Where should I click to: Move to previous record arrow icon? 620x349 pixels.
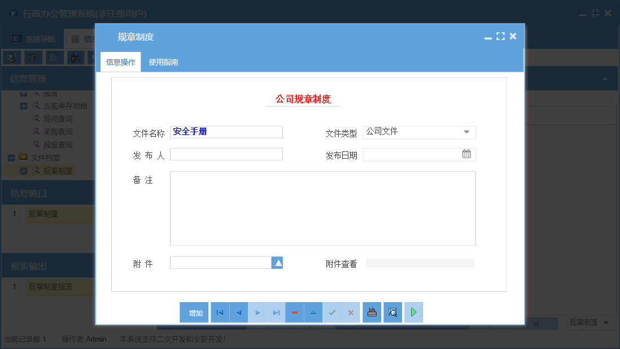[x=238, y=312]
